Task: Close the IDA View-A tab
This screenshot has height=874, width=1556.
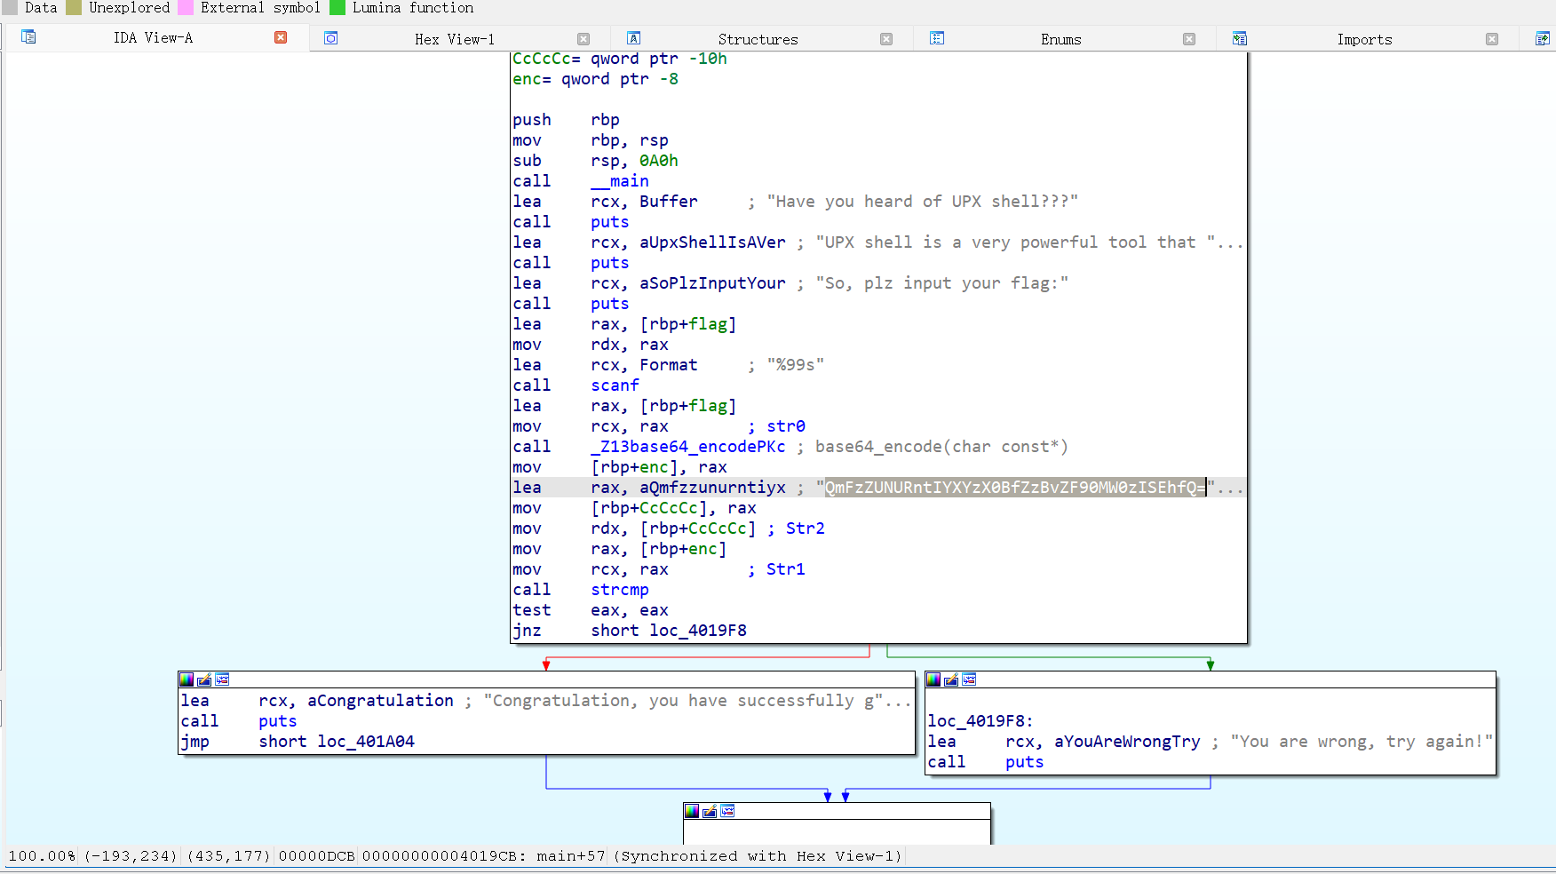Action: pos(281,37)
